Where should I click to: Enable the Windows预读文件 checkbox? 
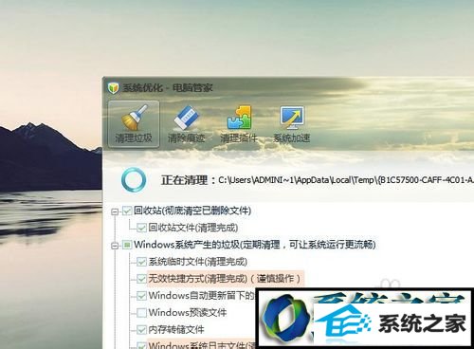click(141, 313)
